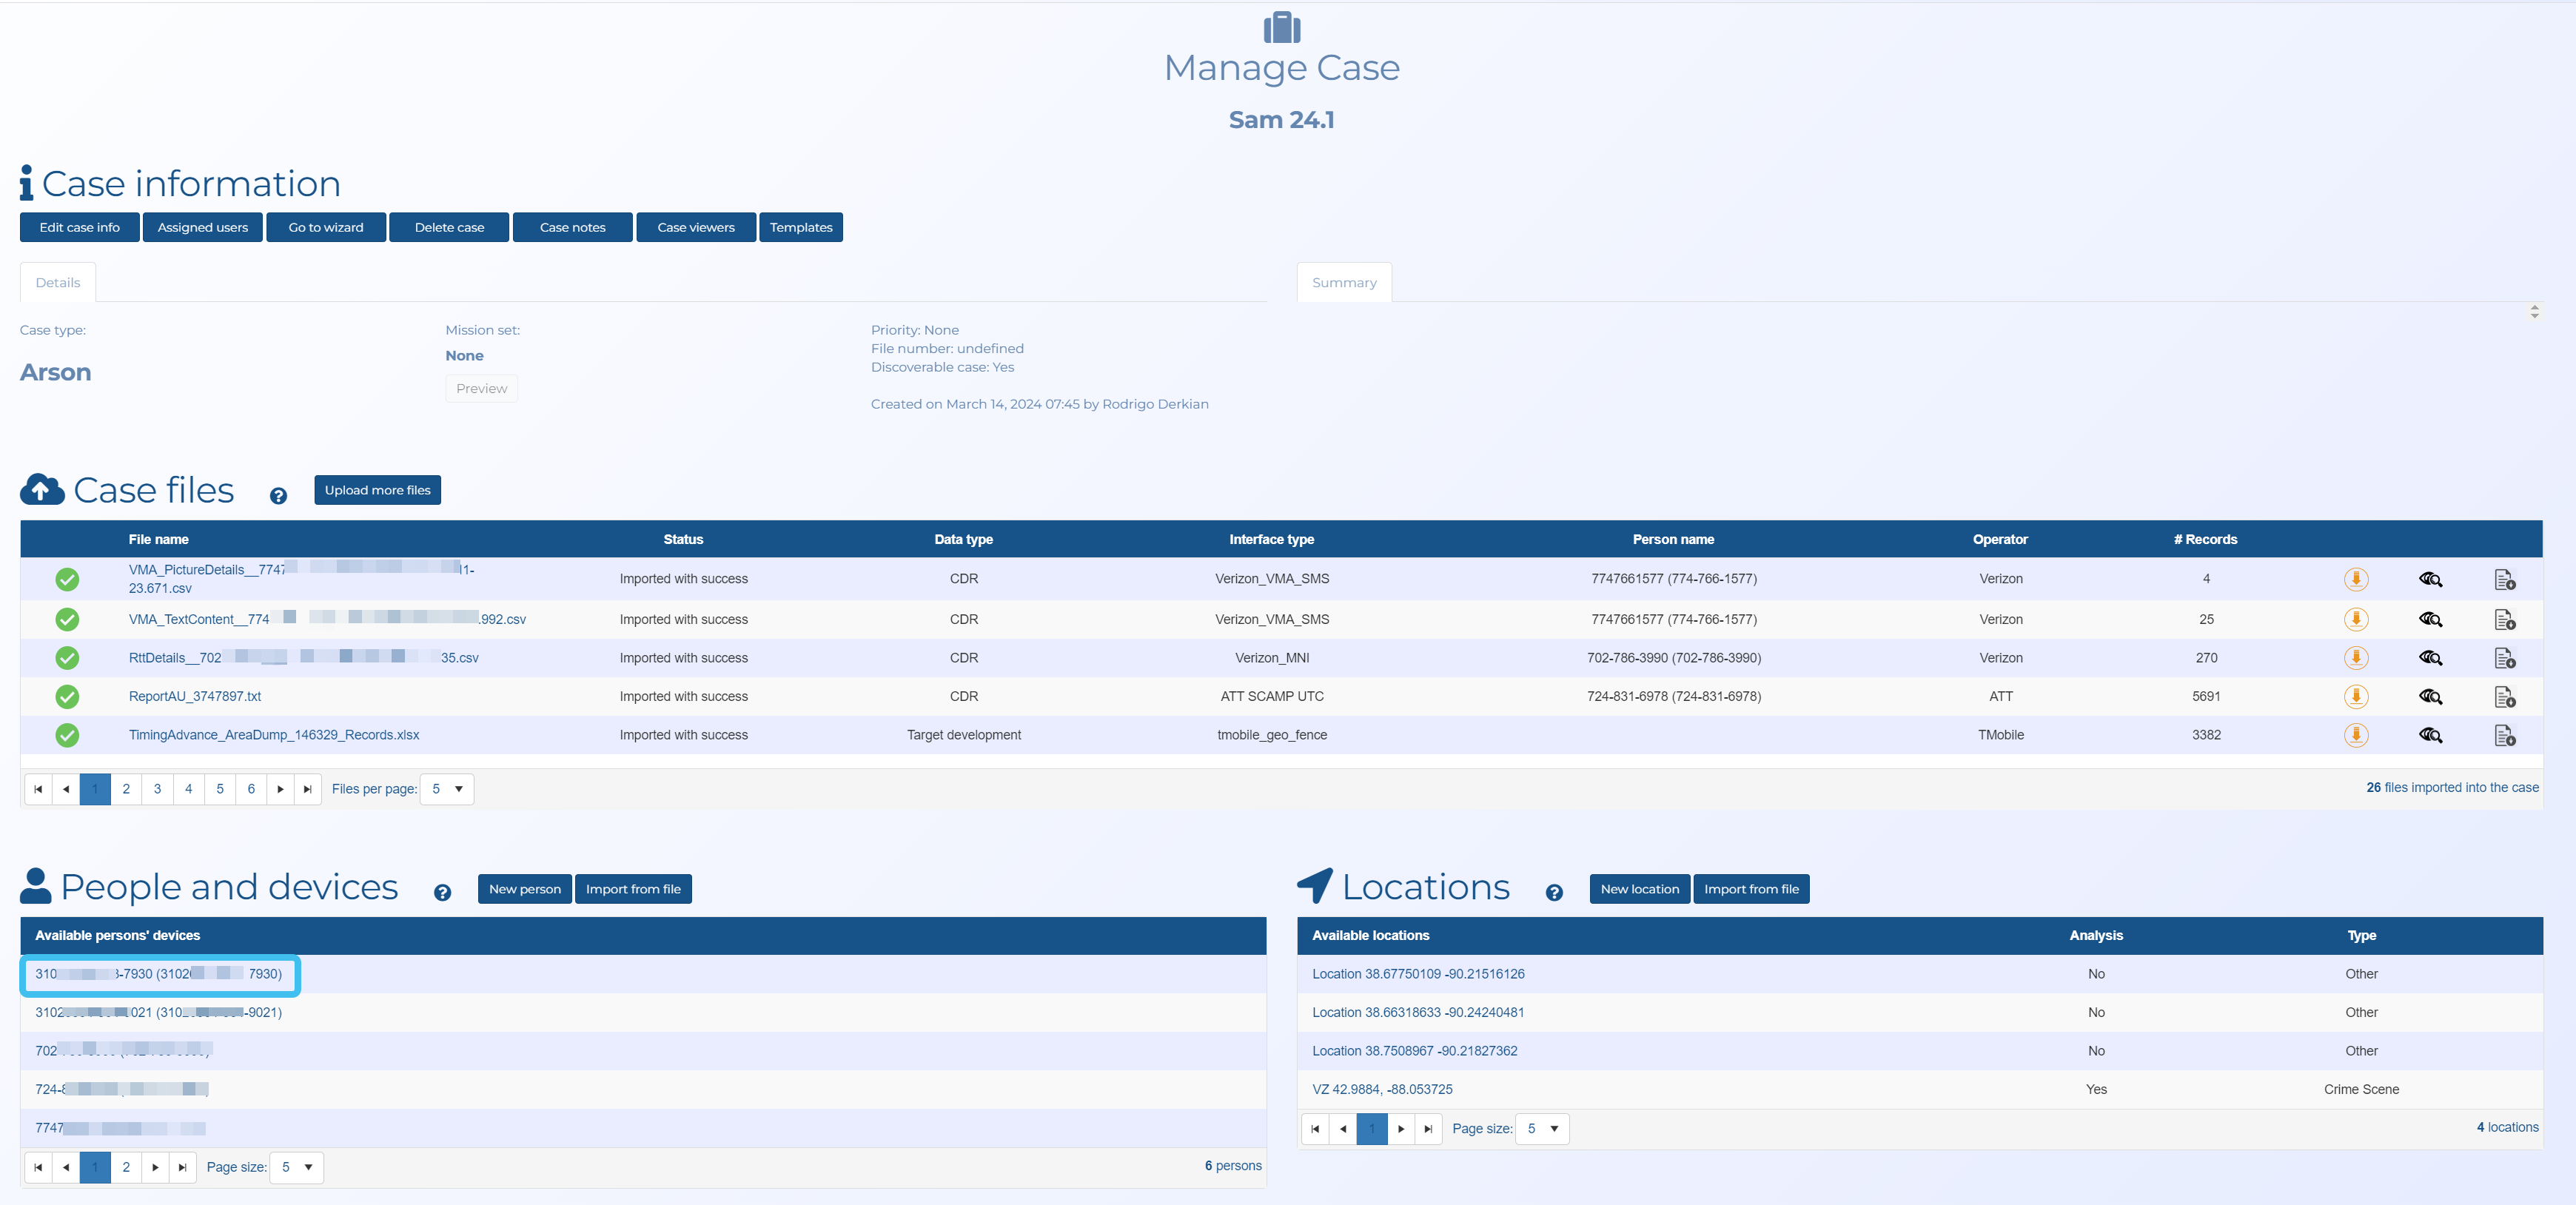Open the Locations Page size dropdown
The image size is (2576, 1205).
1542,1128
